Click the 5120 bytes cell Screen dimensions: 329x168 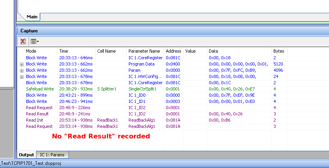[x=278, y=64]
